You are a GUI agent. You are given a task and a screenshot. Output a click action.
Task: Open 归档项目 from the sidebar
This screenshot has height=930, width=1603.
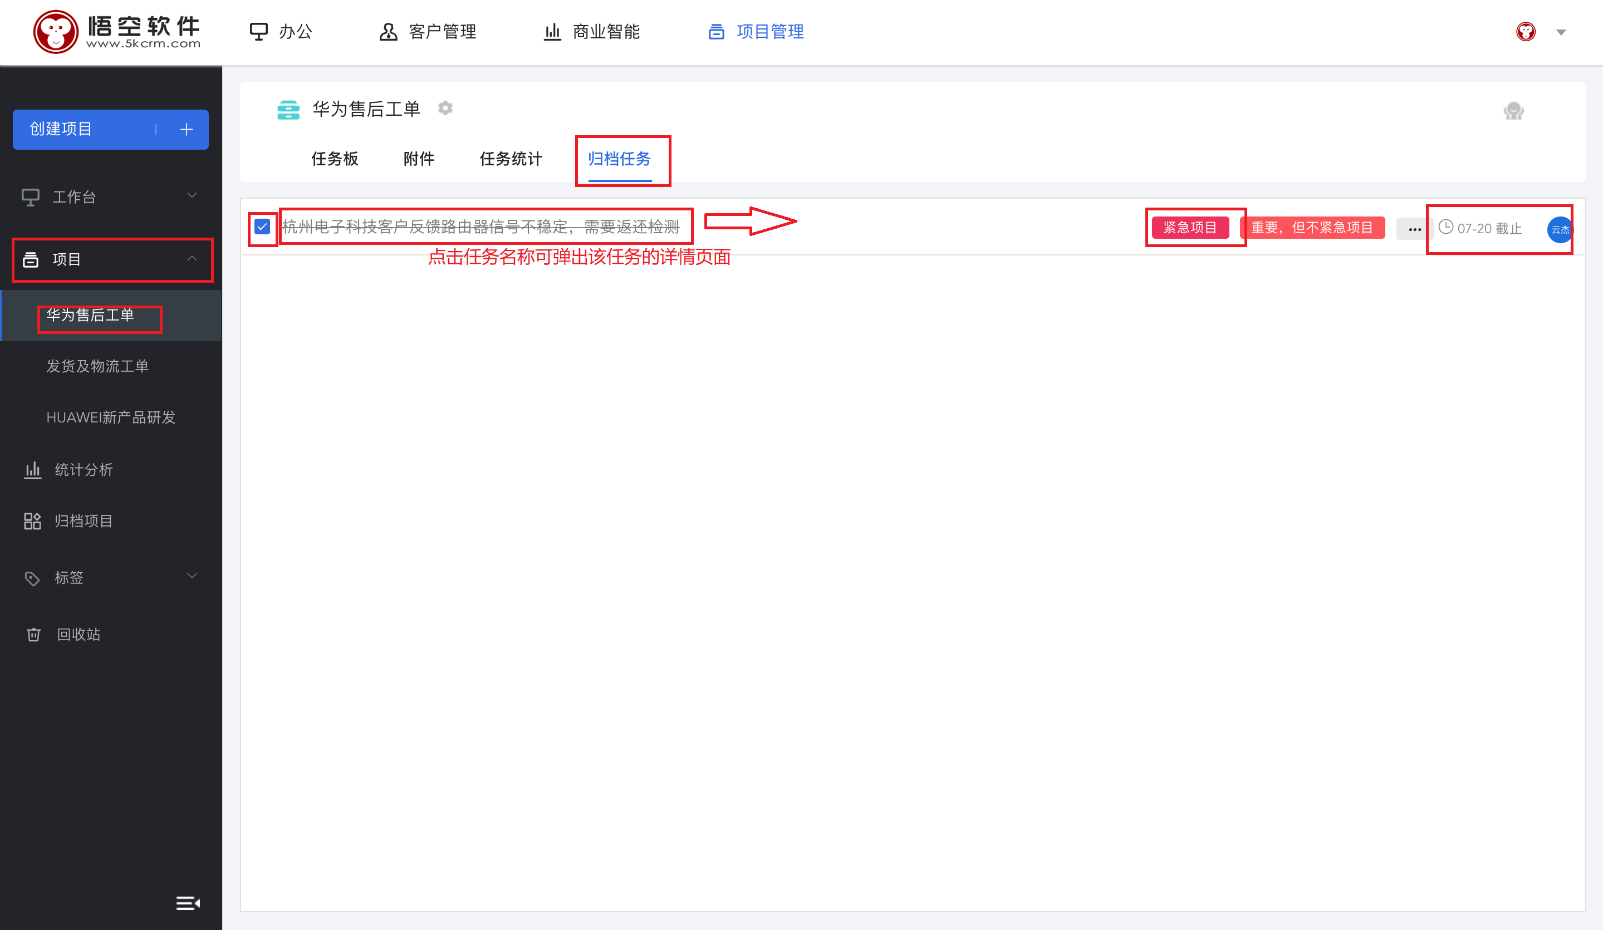point(84,521)
